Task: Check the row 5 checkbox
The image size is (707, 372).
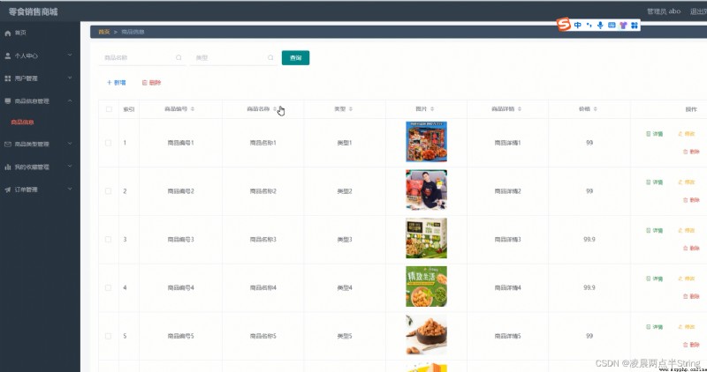Action: pos(108,336)
